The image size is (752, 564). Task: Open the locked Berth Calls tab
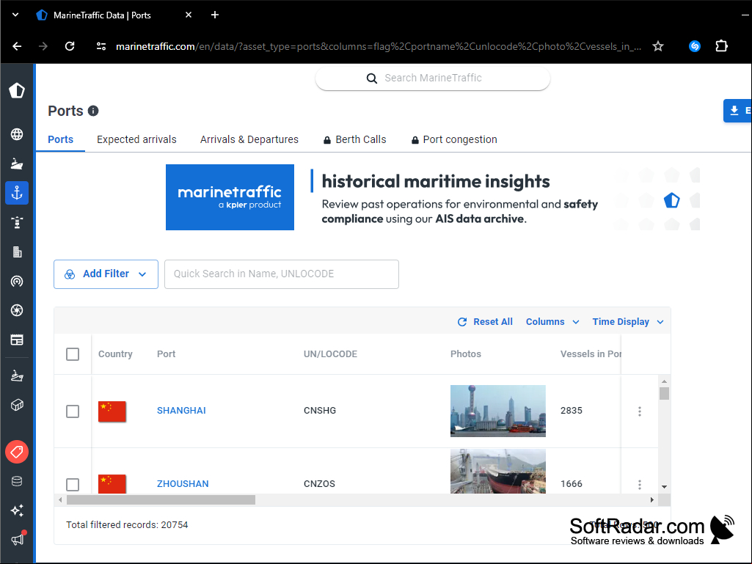(354, 139)
